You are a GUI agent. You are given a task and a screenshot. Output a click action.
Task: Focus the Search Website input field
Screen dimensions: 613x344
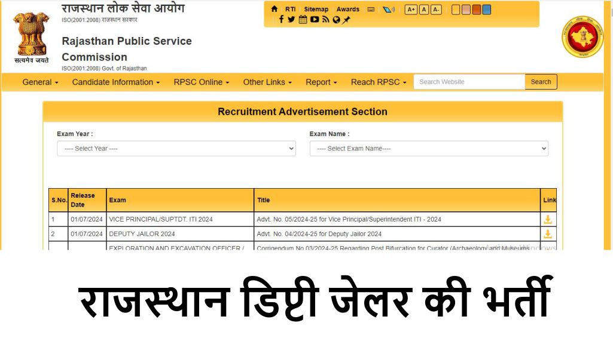(x=469, y=82)
